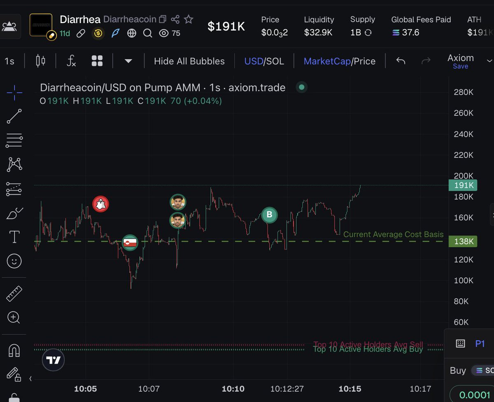The width and height of the screenshot is (494, 402).
Task: Click Top 10 Active Holders Avg Sell
Action: tap(368, 344)
